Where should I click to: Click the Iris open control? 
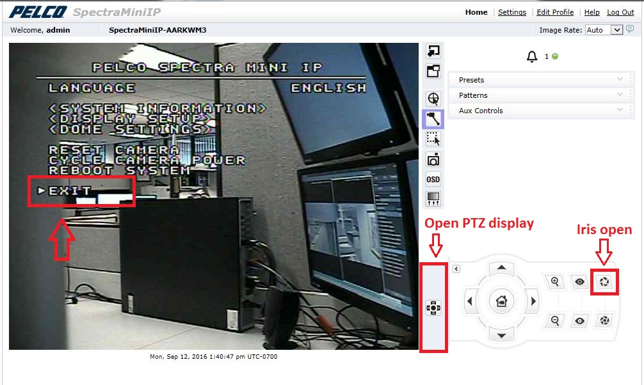[604, 281]
